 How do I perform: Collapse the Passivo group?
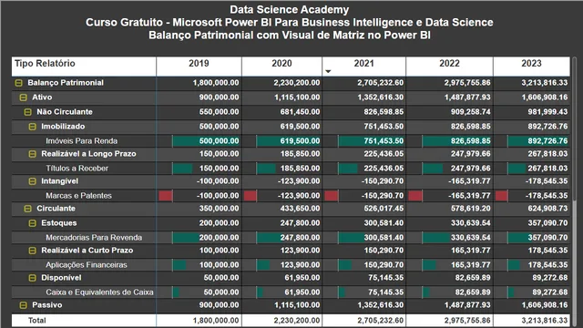23,305
